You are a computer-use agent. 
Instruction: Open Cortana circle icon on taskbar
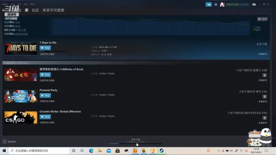tap(74, 151)
